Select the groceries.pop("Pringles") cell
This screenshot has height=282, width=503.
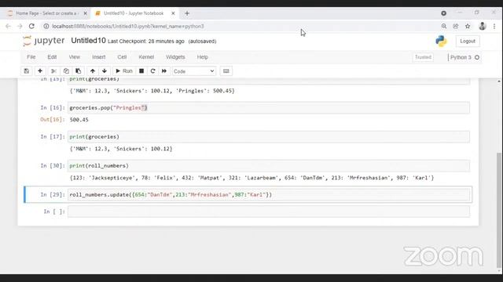click(269, 108)
